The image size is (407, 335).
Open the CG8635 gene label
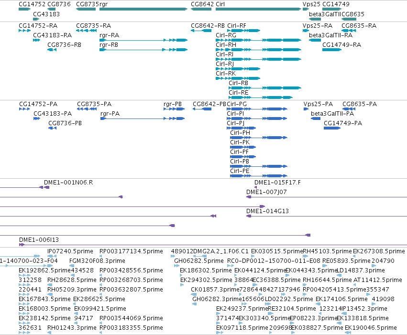click(353, 14)
